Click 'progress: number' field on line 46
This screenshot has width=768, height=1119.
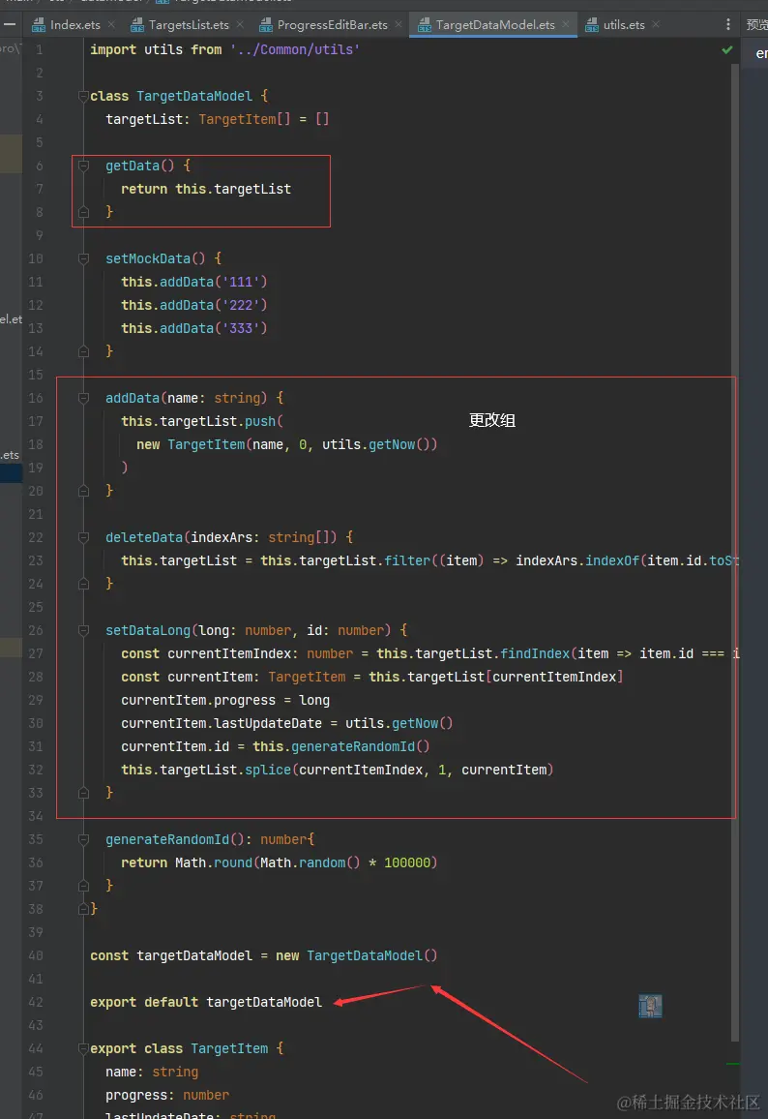[167, 1095]
